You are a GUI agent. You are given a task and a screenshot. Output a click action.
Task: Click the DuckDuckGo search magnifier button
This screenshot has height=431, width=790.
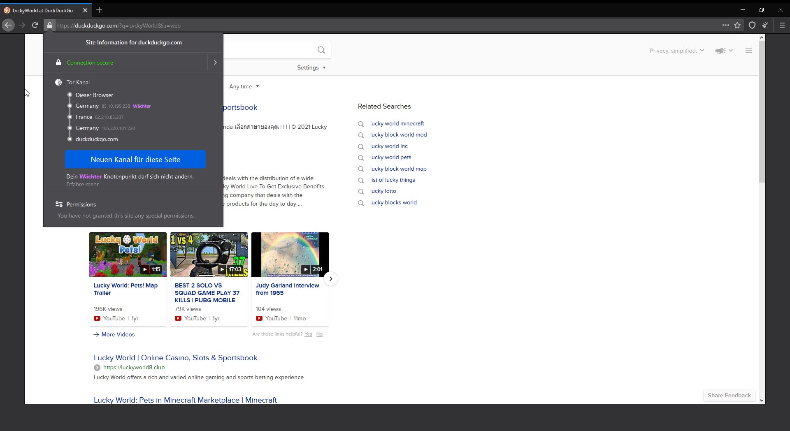tap(321, 50)
